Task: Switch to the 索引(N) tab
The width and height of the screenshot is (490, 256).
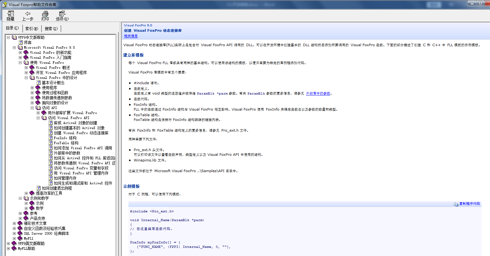Action: tap(32, 29)
